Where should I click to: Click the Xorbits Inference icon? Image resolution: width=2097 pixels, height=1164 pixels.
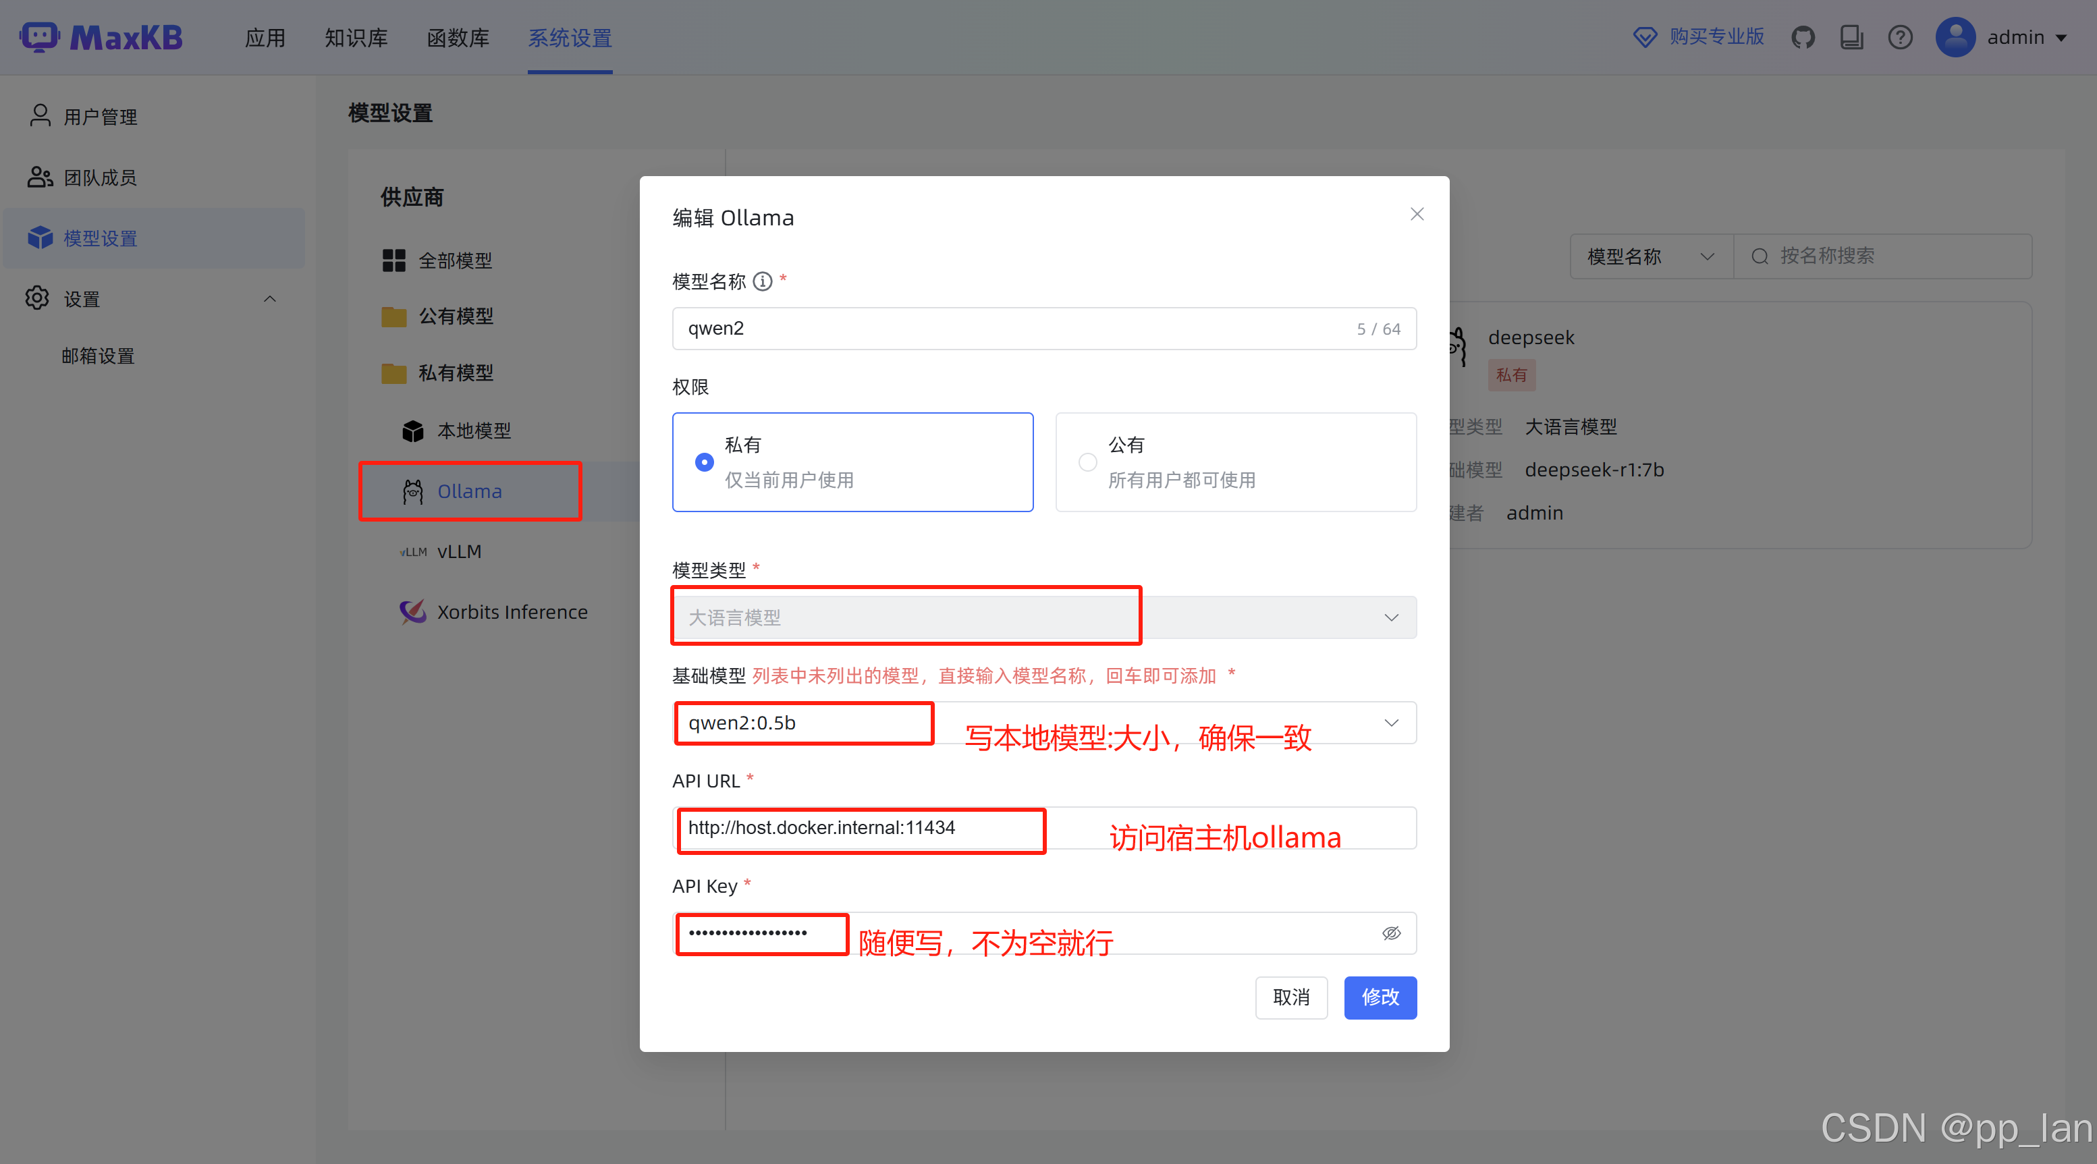[413, 611]
